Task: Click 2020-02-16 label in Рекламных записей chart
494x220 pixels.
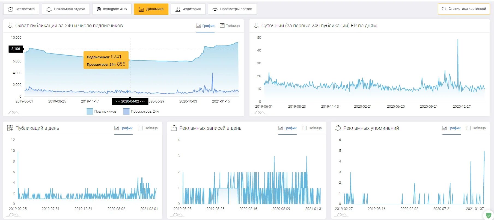Action: coord(248,209)
